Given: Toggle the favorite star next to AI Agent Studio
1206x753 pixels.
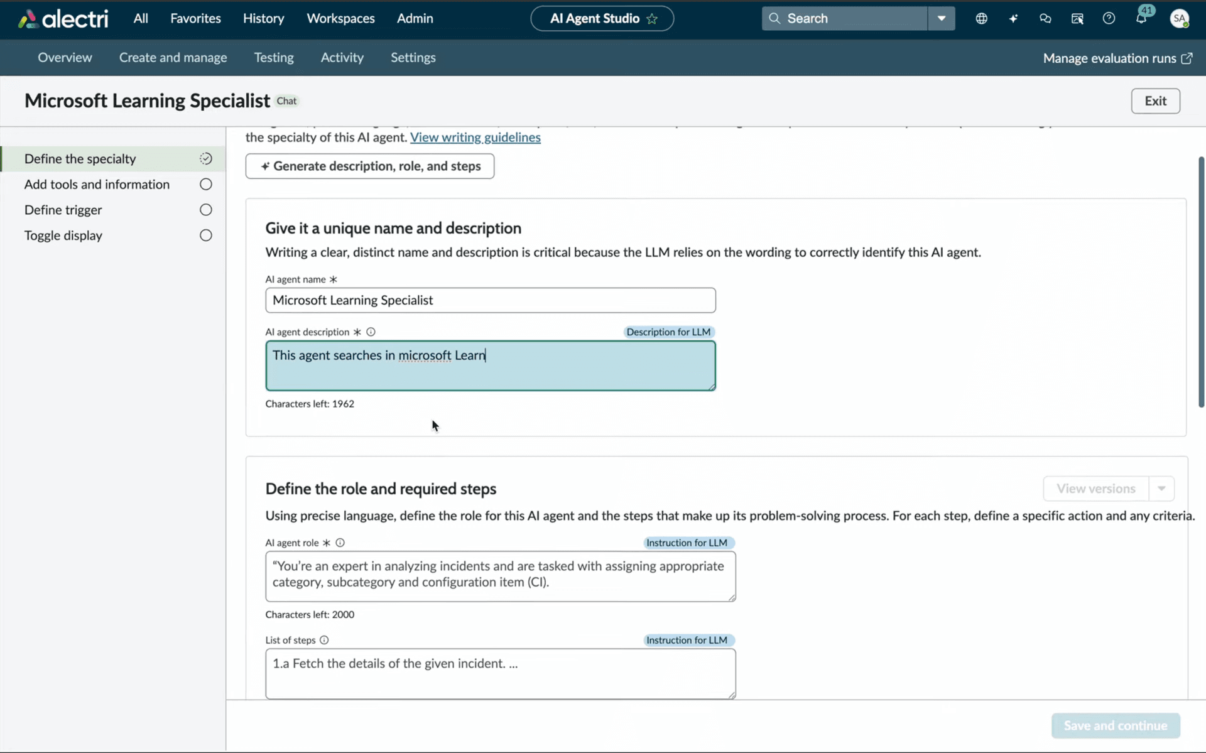Looking at the screenshot, I should (x=652, y=18).
